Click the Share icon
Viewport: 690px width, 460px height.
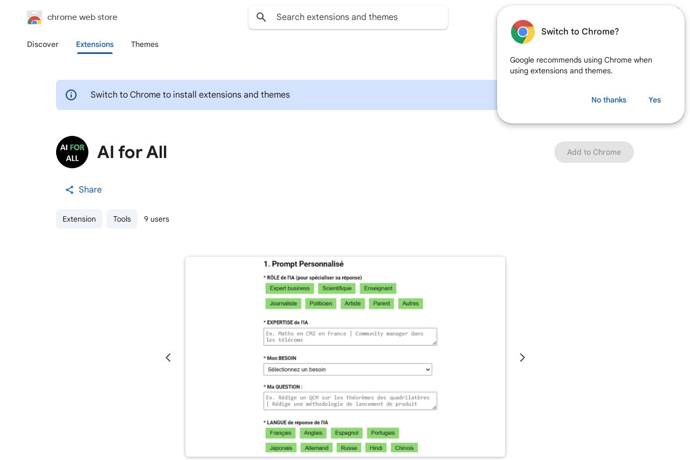70,190
